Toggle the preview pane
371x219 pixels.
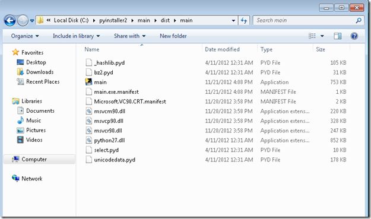[337, 36]
